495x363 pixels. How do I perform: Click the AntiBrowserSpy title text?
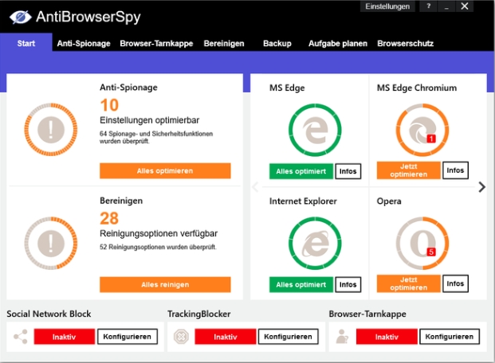click(x=88, y=17)
